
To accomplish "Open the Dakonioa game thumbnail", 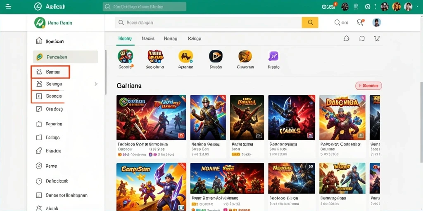I will [x=342, y=117].
